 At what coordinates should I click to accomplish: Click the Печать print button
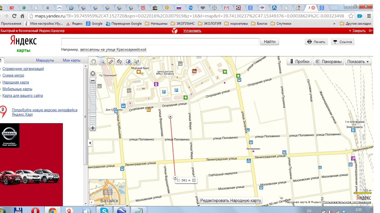click(x=316, y=42)
